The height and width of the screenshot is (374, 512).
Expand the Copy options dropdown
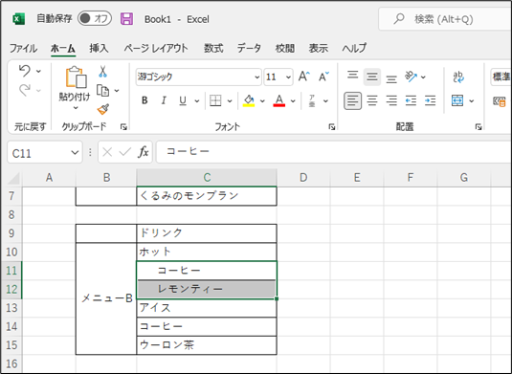pyautogui.click(x=117, y=91)
